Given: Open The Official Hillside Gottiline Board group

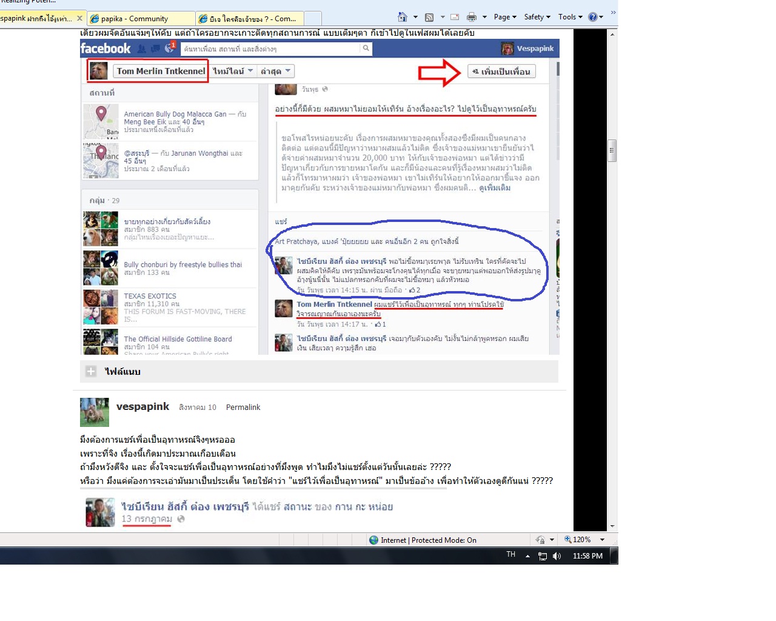Looking at the screenshot, I should 178,339.
